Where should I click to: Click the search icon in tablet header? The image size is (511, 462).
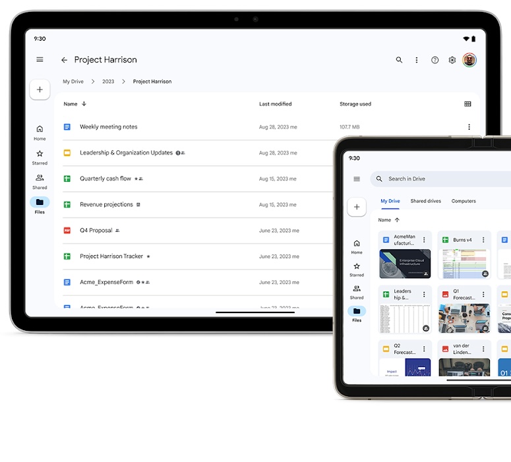point(399,60)
